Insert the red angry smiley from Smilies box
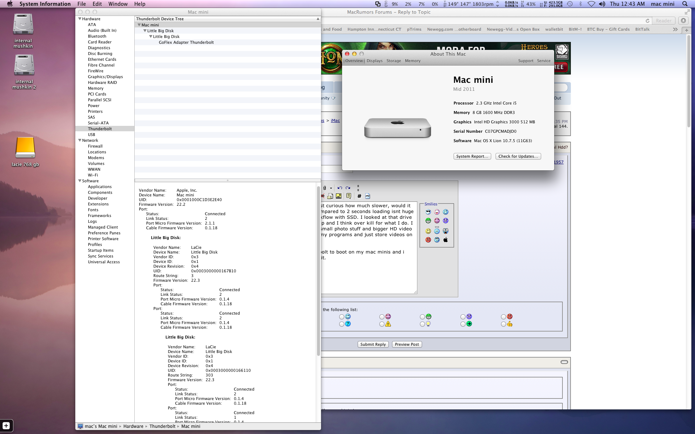Viewport: 695px width, 434px height. [428, 240]
